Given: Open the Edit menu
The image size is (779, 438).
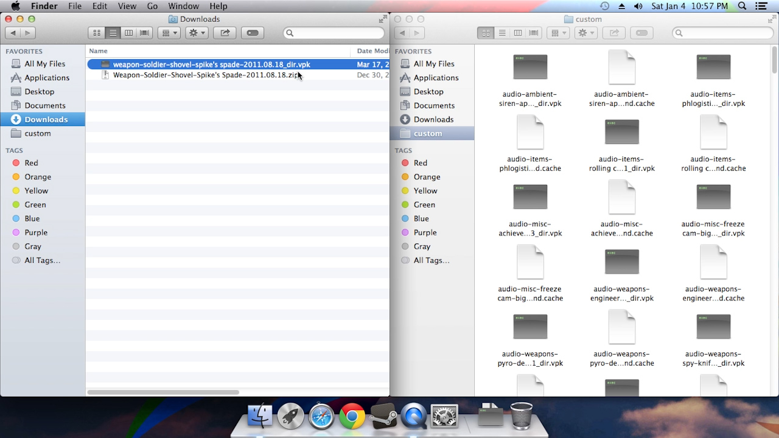Looking at the screenshot, I should click(100, 6).
